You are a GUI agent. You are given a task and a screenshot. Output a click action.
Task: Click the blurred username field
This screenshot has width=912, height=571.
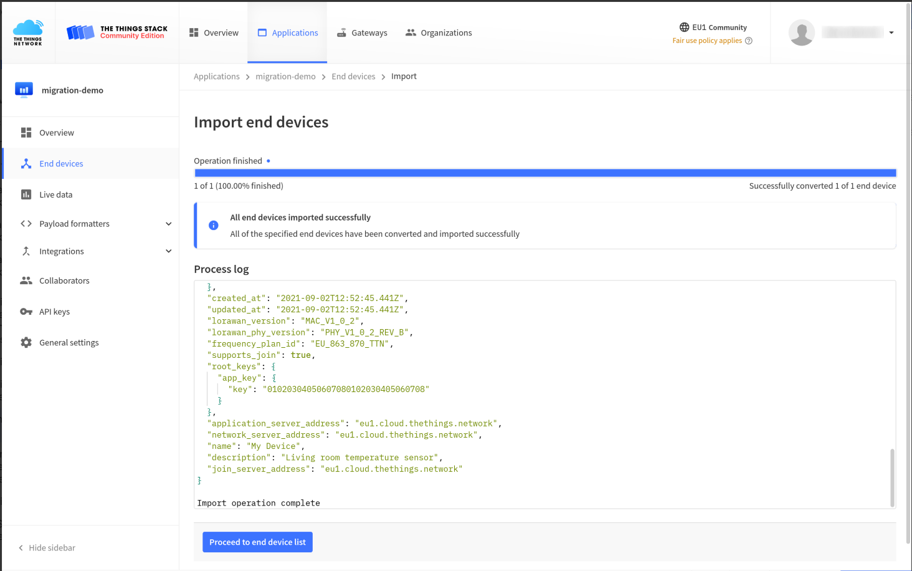tap(852, 32)
